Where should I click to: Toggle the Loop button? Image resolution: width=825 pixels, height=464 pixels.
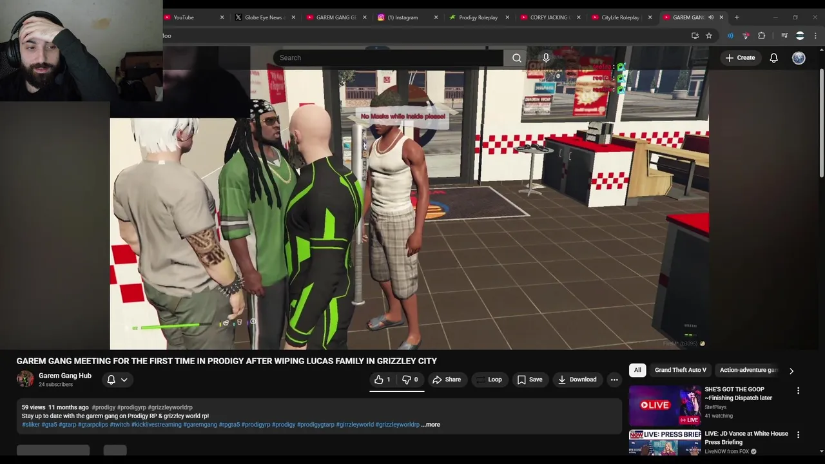click(x=489, y=380)
